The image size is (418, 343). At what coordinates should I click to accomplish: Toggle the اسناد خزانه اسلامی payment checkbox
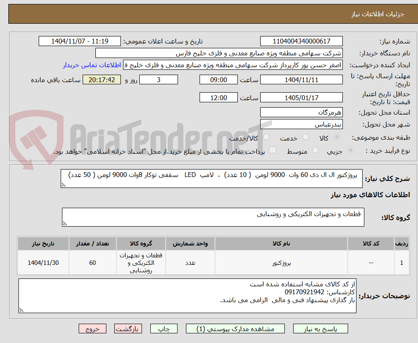pyautogui.click(x=273, y=150)
